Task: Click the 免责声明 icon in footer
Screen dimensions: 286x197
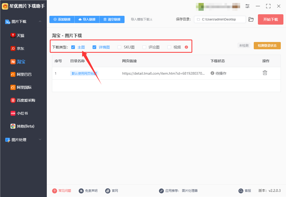Action: [x=81, y=191]
